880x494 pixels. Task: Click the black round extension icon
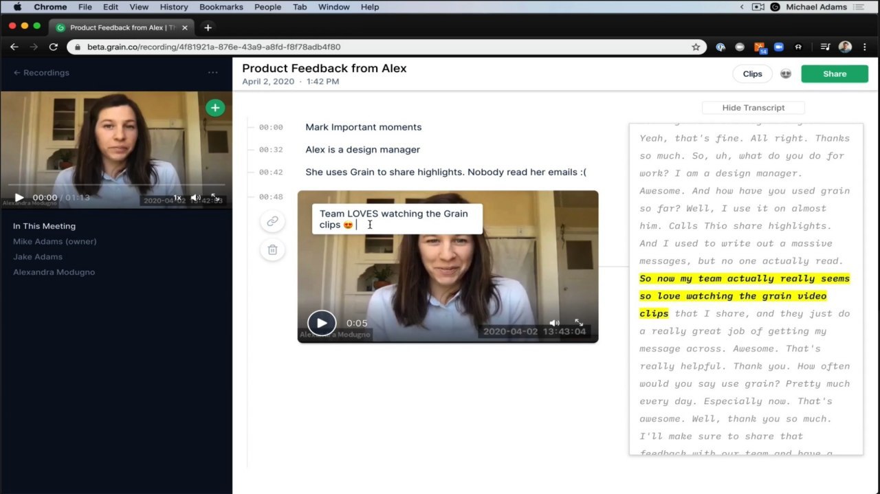tap(798, 47)
